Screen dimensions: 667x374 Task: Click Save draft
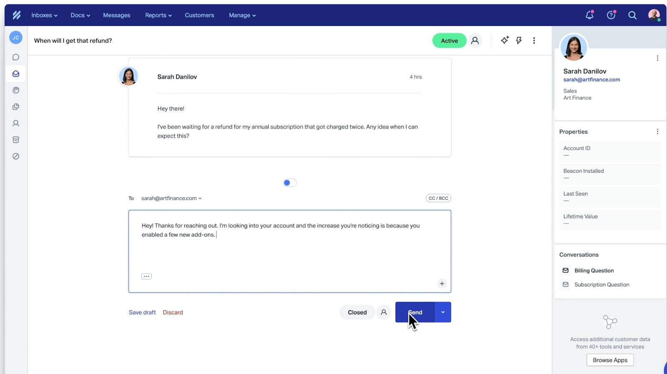(x=142, y=312)
